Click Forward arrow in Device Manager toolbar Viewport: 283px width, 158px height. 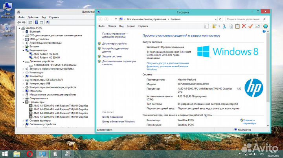(x=24, y=22)
